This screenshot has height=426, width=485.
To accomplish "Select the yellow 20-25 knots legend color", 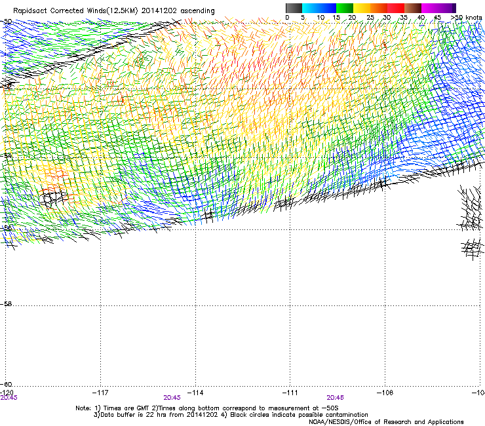I will click(x=362, y=8).
